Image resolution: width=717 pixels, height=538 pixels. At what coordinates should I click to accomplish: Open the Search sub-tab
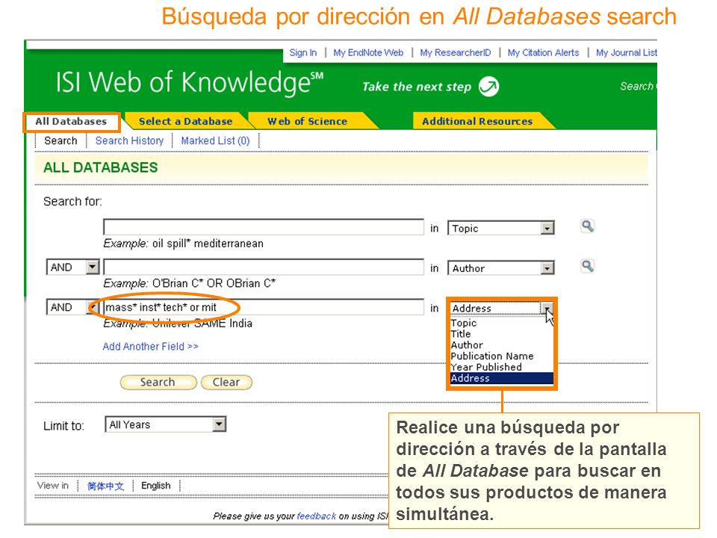coord(60,141)
